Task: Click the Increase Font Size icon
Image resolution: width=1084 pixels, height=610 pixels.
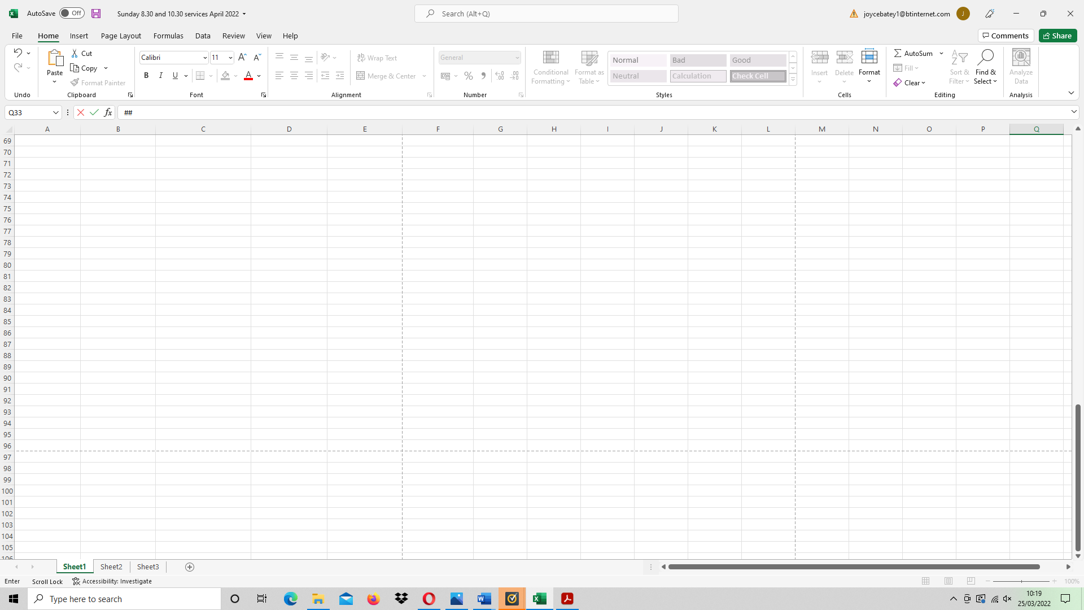Action: tap(242, 57)
